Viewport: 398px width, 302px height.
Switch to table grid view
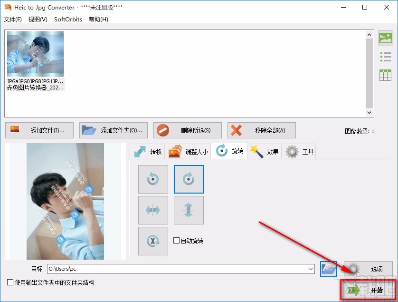coord(385,75)
